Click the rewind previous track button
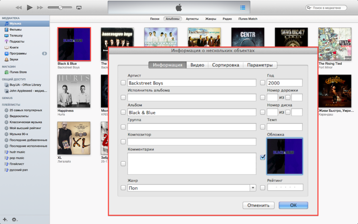The height and width of the screenshot is (224, 358). pos(19,8)
